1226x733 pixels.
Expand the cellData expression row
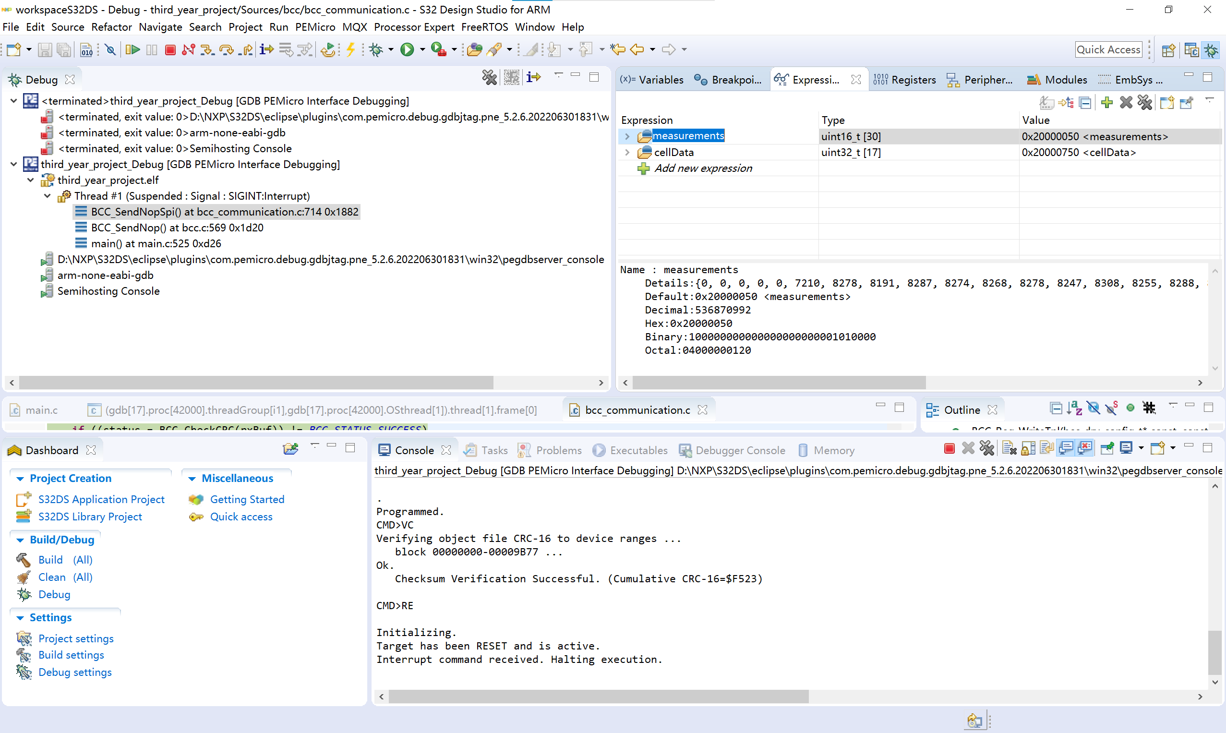626,152
